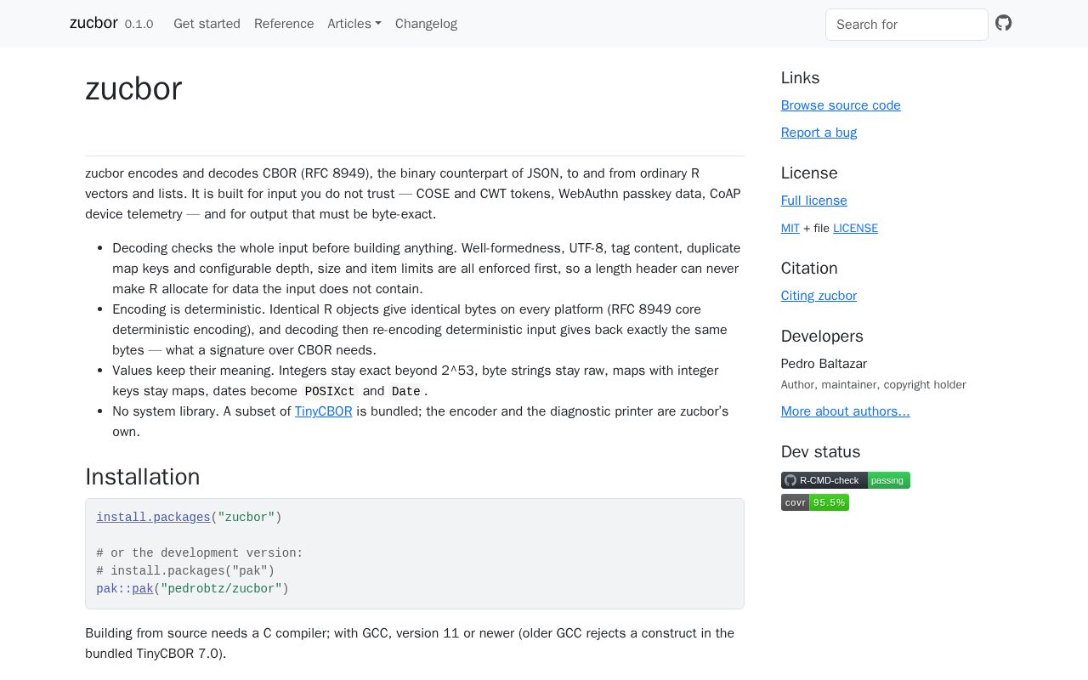Click the "pedrobtz/zucbor" string in code
This screenshot has height=680, width=1088.
[x=221, y=589]
